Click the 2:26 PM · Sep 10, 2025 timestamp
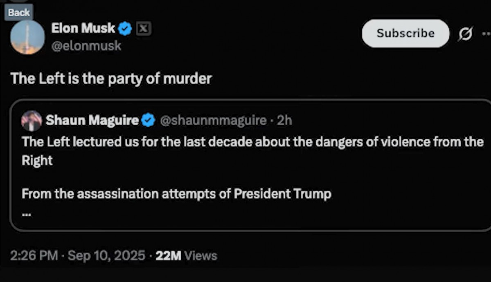This screenshot has width=491, height=282. [x=78, y=256]
